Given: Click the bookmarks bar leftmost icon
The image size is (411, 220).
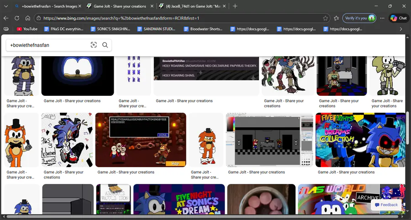Looking at the screenshot, I should pos(6,29).
